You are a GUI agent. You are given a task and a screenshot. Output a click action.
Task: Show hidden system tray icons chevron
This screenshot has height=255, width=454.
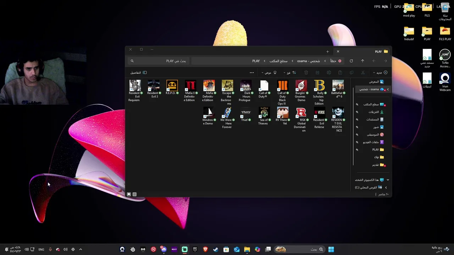coord(81,249)
